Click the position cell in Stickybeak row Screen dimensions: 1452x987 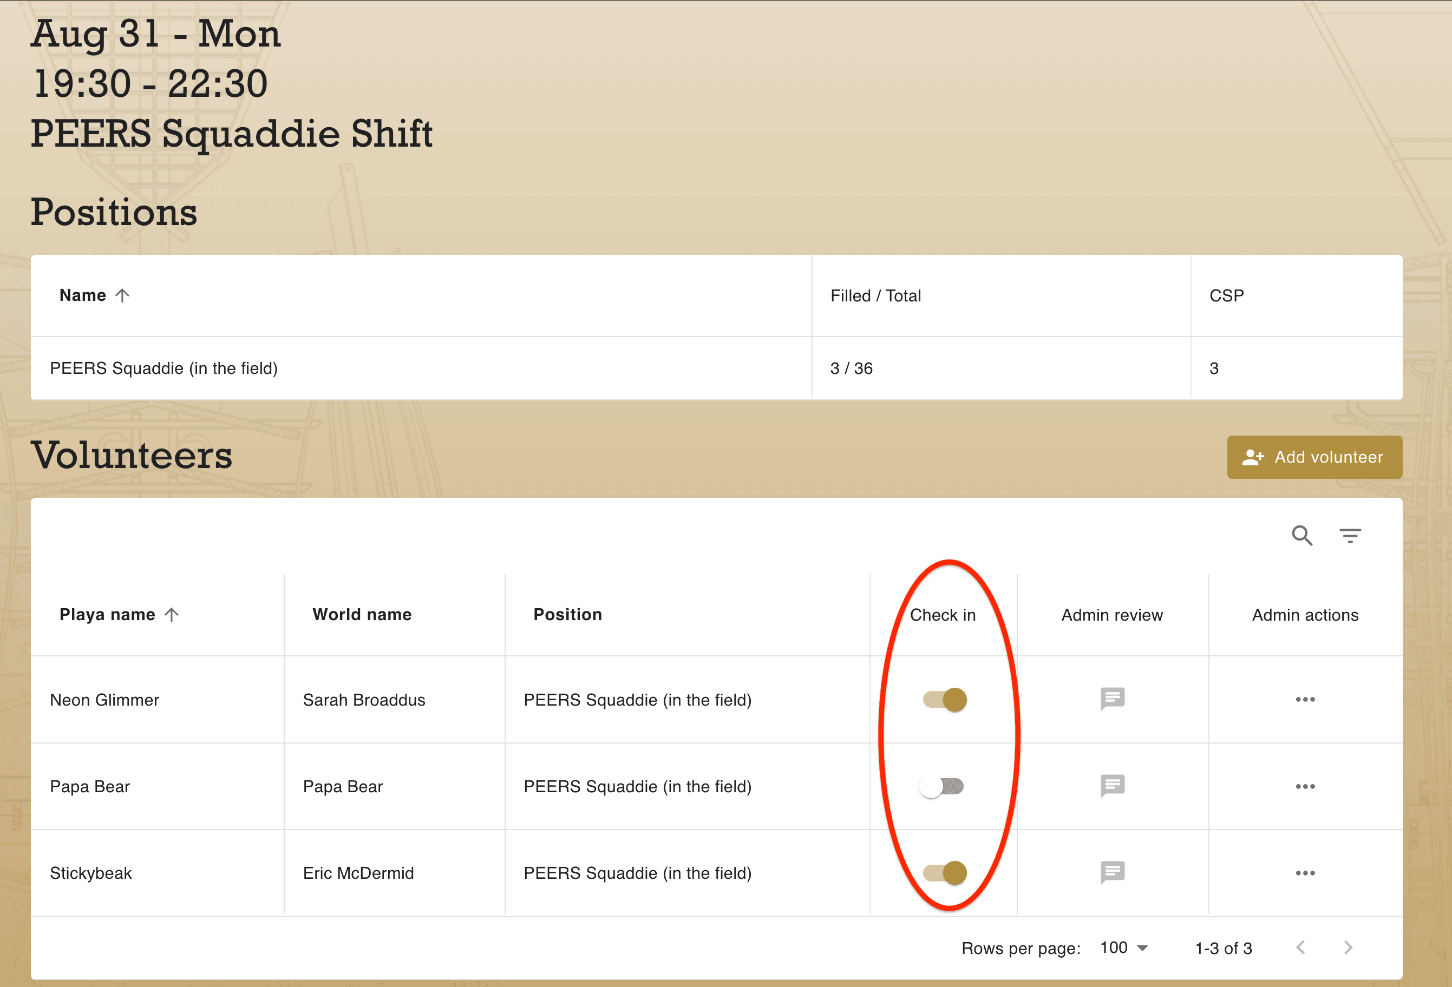[x=637, y=873]
